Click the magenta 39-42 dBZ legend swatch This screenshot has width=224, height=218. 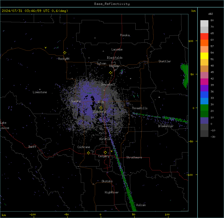click(204, 82)
